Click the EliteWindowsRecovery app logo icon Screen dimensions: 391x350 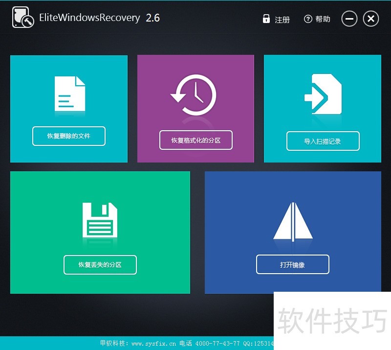[22, 18]
